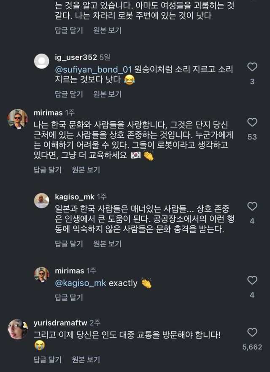Tap mirimas's small avatar on "exactly" reply
The width and height of the screenshot is (270, 372).
tap(41, 275)
